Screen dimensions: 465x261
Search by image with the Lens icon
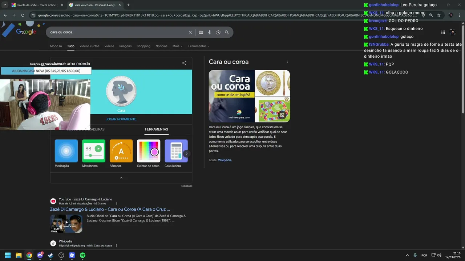(x=218, y=32)
